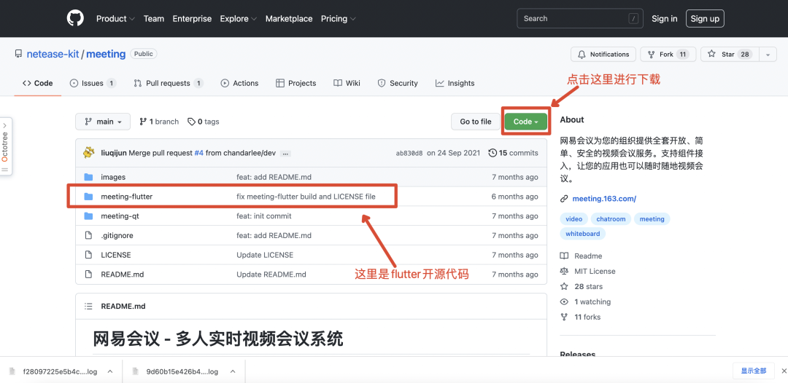Open the images folder name link
Image resolution: width=788 pixels, height=383 pixels.
point(113,177)
